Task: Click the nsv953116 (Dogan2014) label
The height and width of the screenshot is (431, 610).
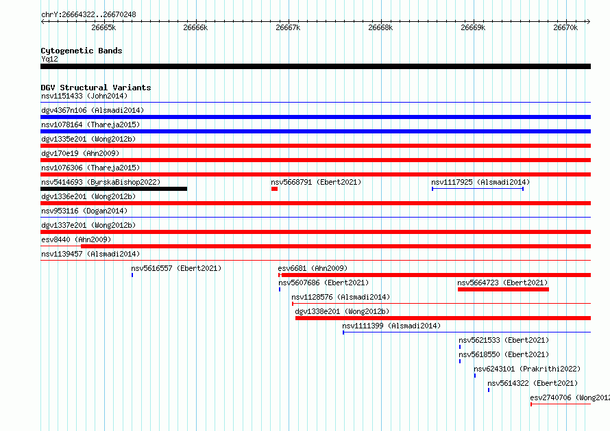Action: click(x=84, y=211)
